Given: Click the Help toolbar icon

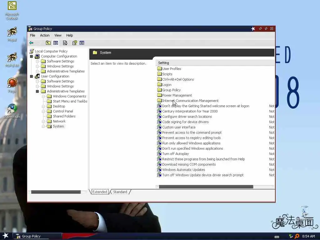Looking at the screenshot, I should click(75, 43).
